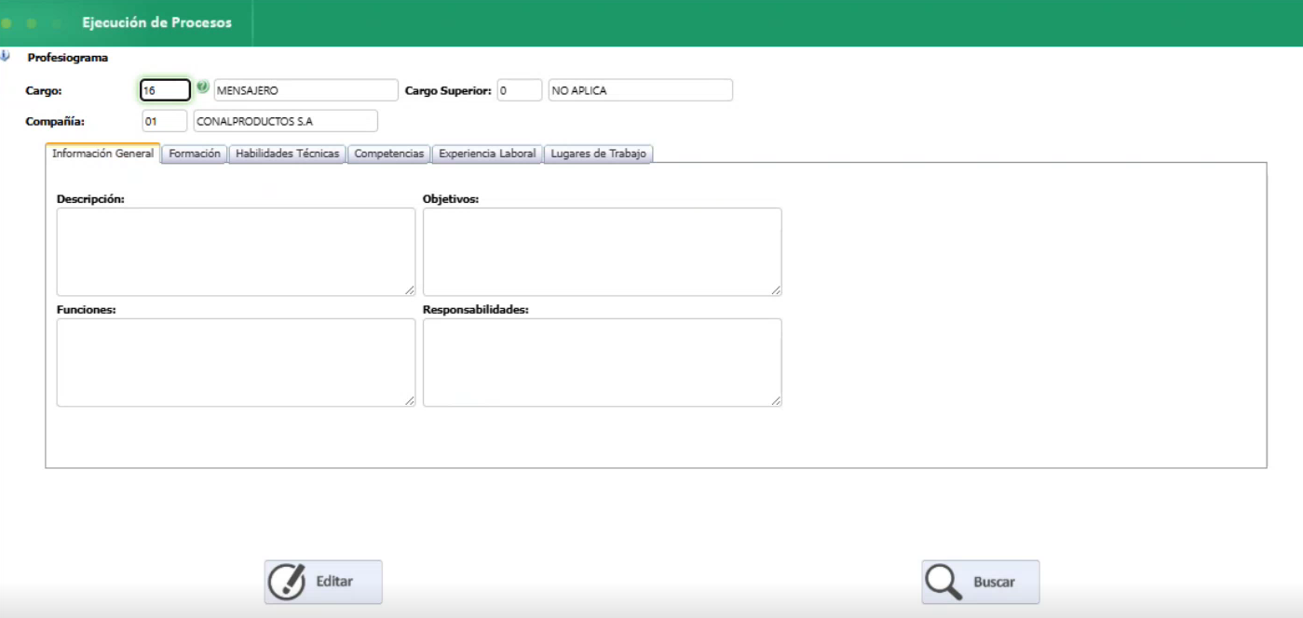Open the Habilidades Técnicas tab
The image size is (1303, 618).
point(287,154)
